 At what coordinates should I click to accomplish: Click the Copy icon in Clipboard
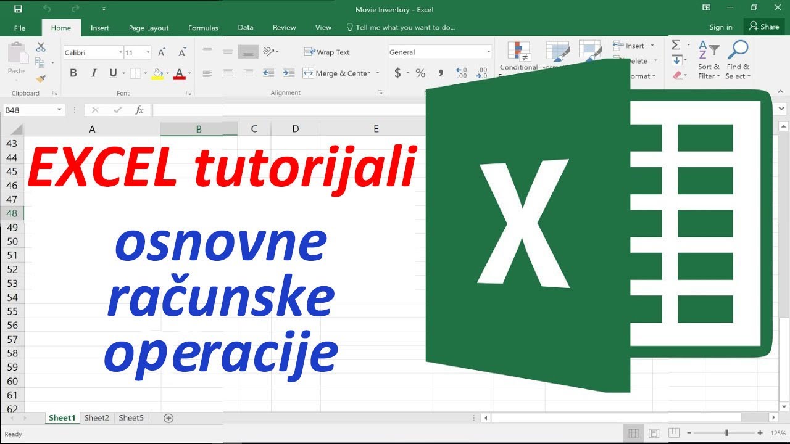[39, 62]
